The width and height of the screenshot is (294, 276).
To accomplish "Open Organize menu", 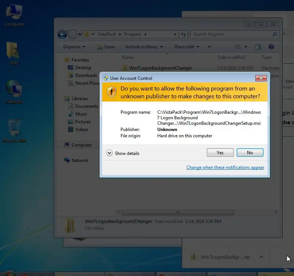I will point(74,47).
